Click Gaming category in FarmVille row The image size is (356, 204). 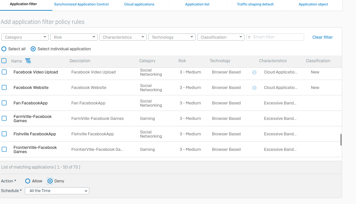click(x=147, y=119)
